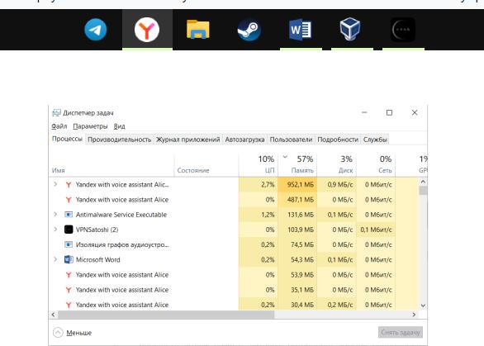The width and height of the screenshot is (484, 346).
Task: Click the 487,1 МБ memory cell
Action: coord(297,200)
